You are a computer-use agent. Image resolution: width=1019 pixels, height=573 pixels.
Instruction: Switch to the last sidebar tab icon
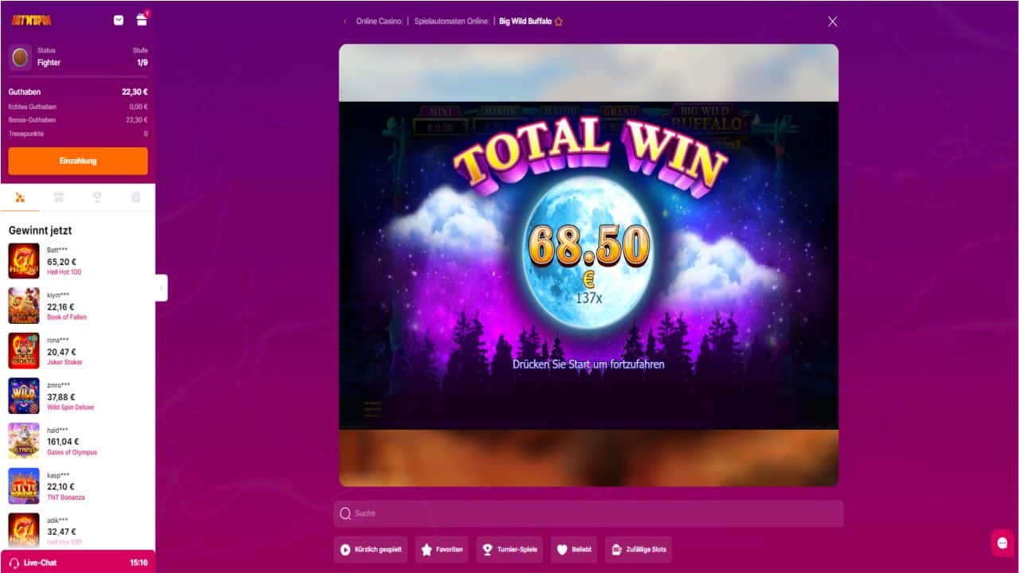pos(136,197)
